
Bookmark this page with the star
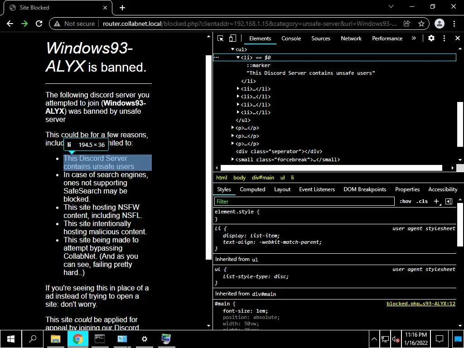[421, 24]
